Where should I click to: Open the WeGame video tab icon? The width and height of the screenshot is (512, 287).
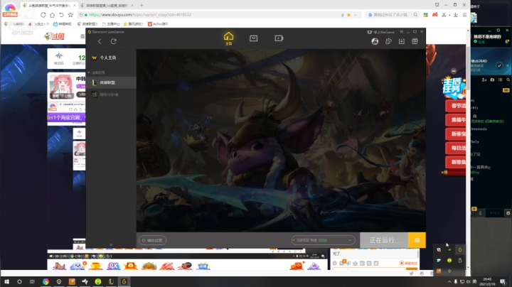pyautogui.click(x=279, y=38)
